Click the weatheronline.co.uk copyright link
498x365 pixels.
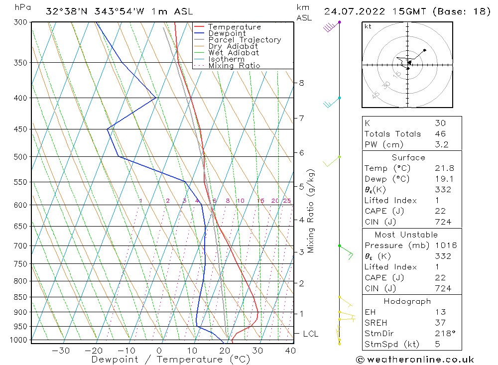coord(415,360)
